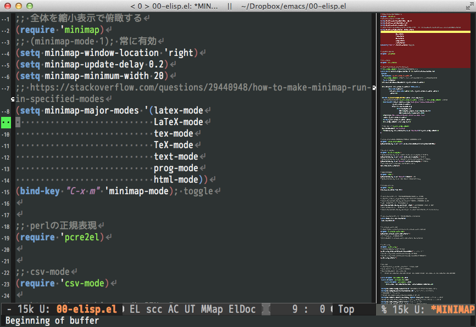Click 'MMap' minor mode in mode line

(x=212, y=309)
